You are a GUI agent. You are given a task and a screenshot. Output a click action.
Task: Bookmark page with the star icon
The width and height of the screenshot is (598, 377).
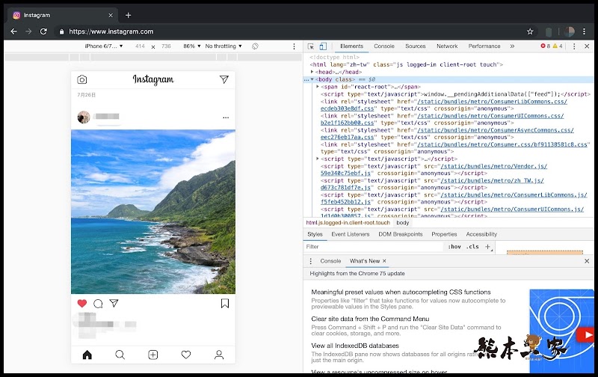[x=530, y=31]
